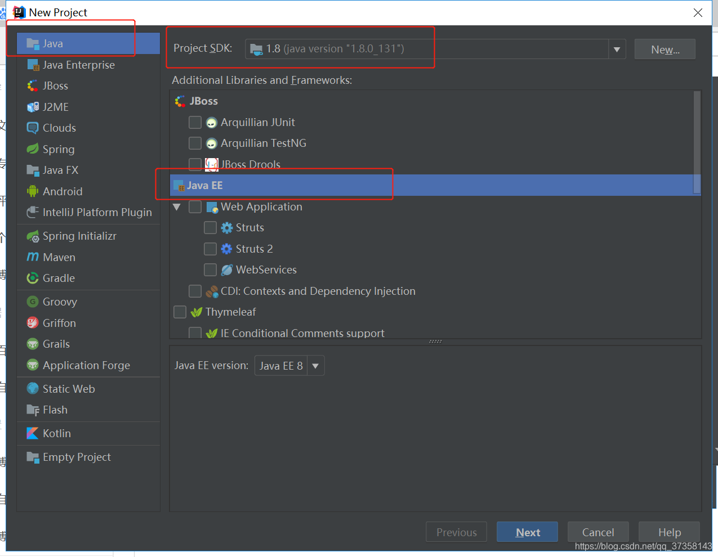This screenshot has width=718, height=557.
Task: Close the New Project dialog
Action: pos(698,12)
